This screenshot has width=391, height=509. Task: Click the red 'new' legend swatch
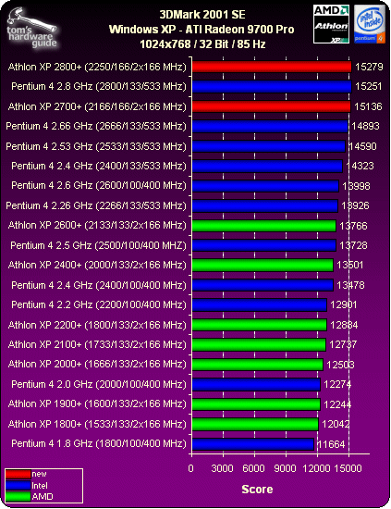tap(18, 474)
